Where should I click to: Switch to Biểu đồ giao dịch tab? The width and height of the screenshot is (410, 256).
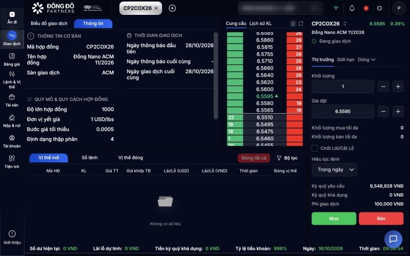pos(49,24)
